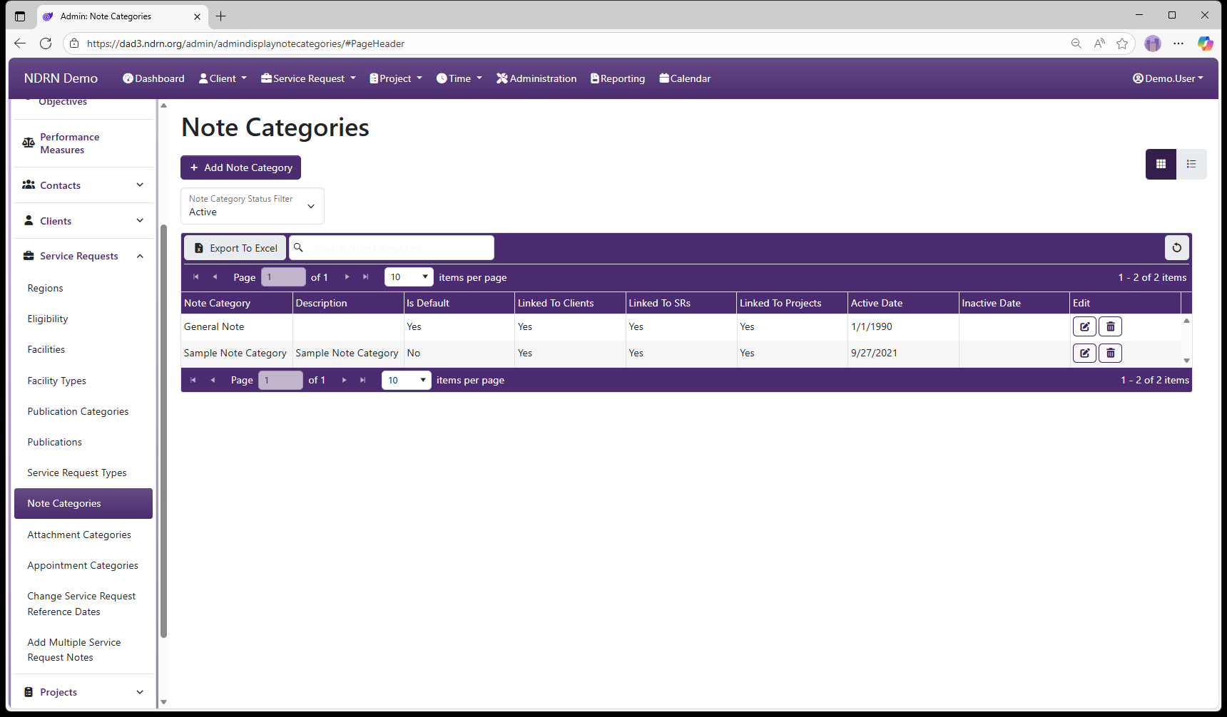
Task: Go to last page in top pager
Action: (366, 277)
